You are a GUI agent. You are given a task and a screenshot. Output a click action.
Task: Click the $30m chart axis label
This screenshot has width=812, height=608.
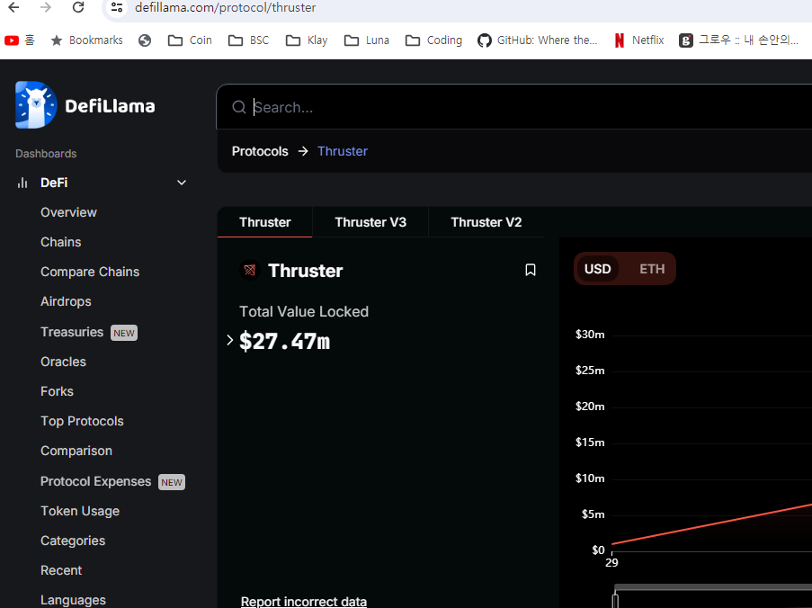click(590, 335)
